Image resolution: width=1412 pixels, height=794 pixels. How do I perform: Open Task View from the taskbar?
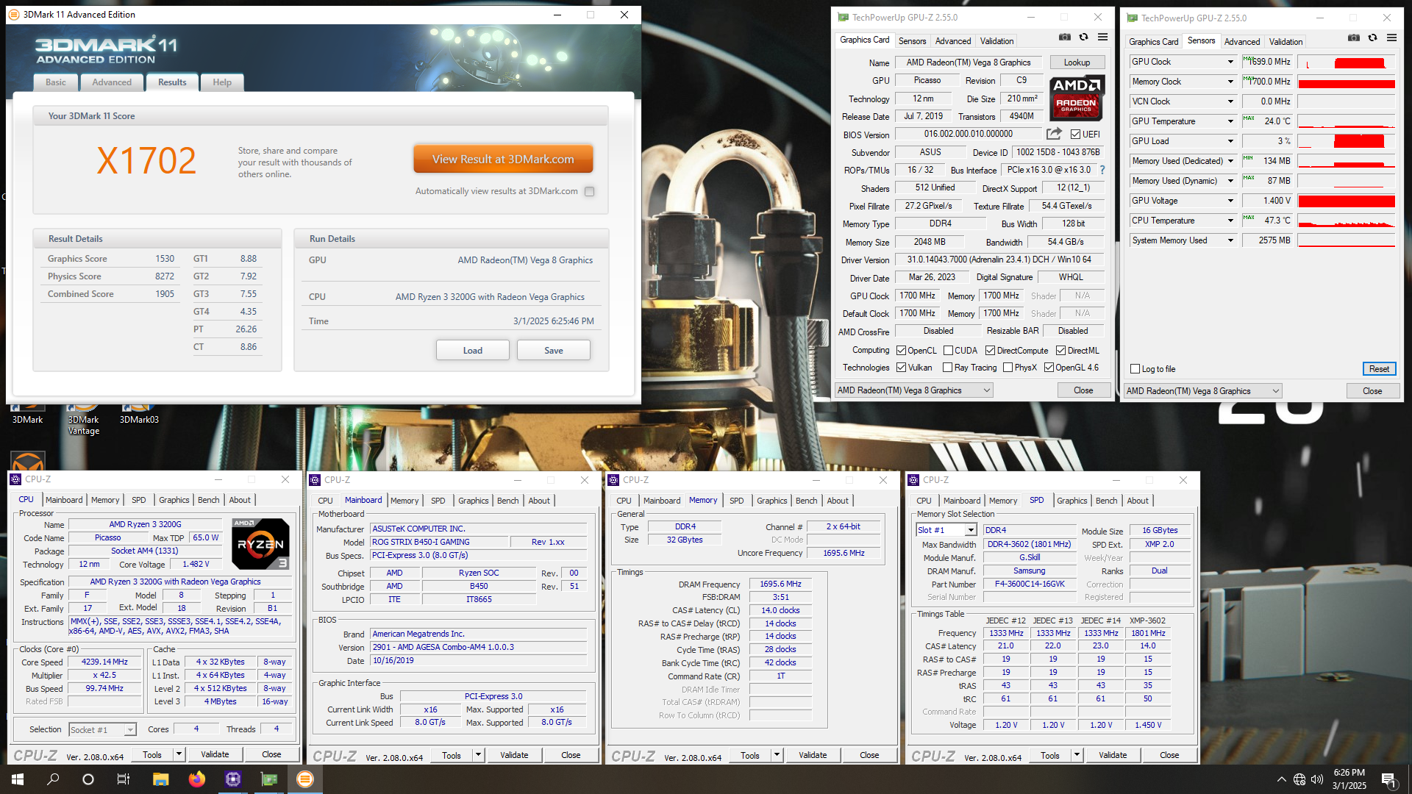click(124, 779)
